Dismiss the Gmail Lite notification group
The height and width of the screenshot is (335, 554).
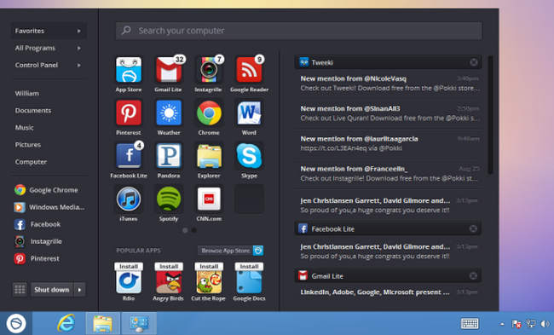tap(473, 275)
